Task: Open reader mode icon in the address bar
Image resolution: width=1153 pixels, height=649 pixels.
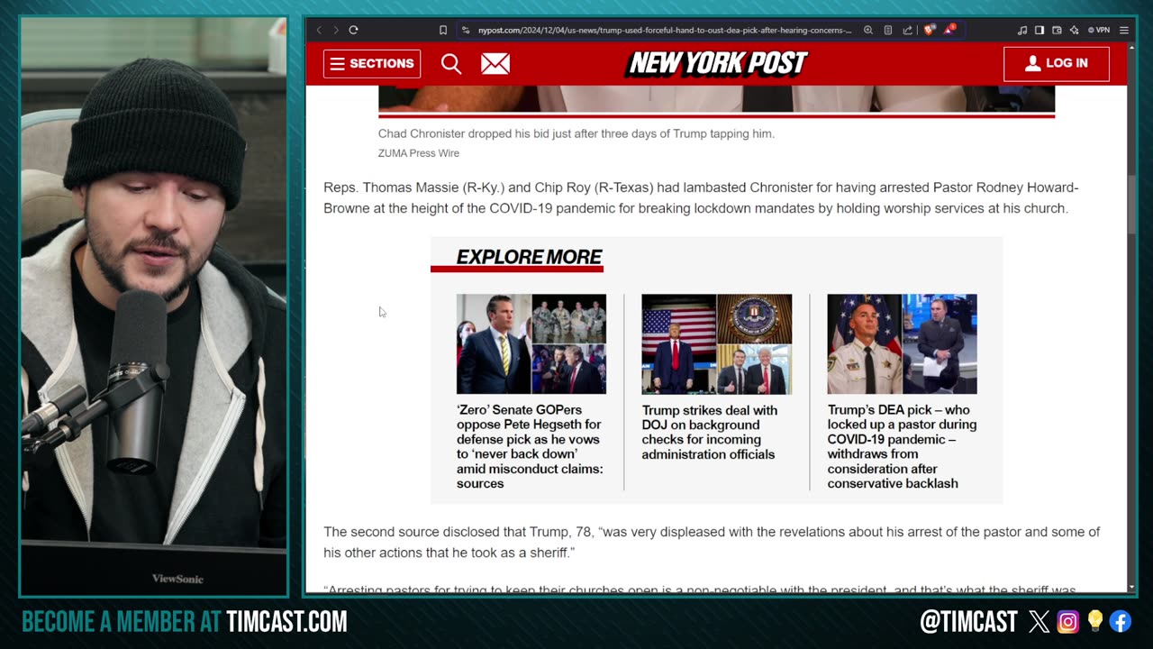Action: click(x=887, y=30)
